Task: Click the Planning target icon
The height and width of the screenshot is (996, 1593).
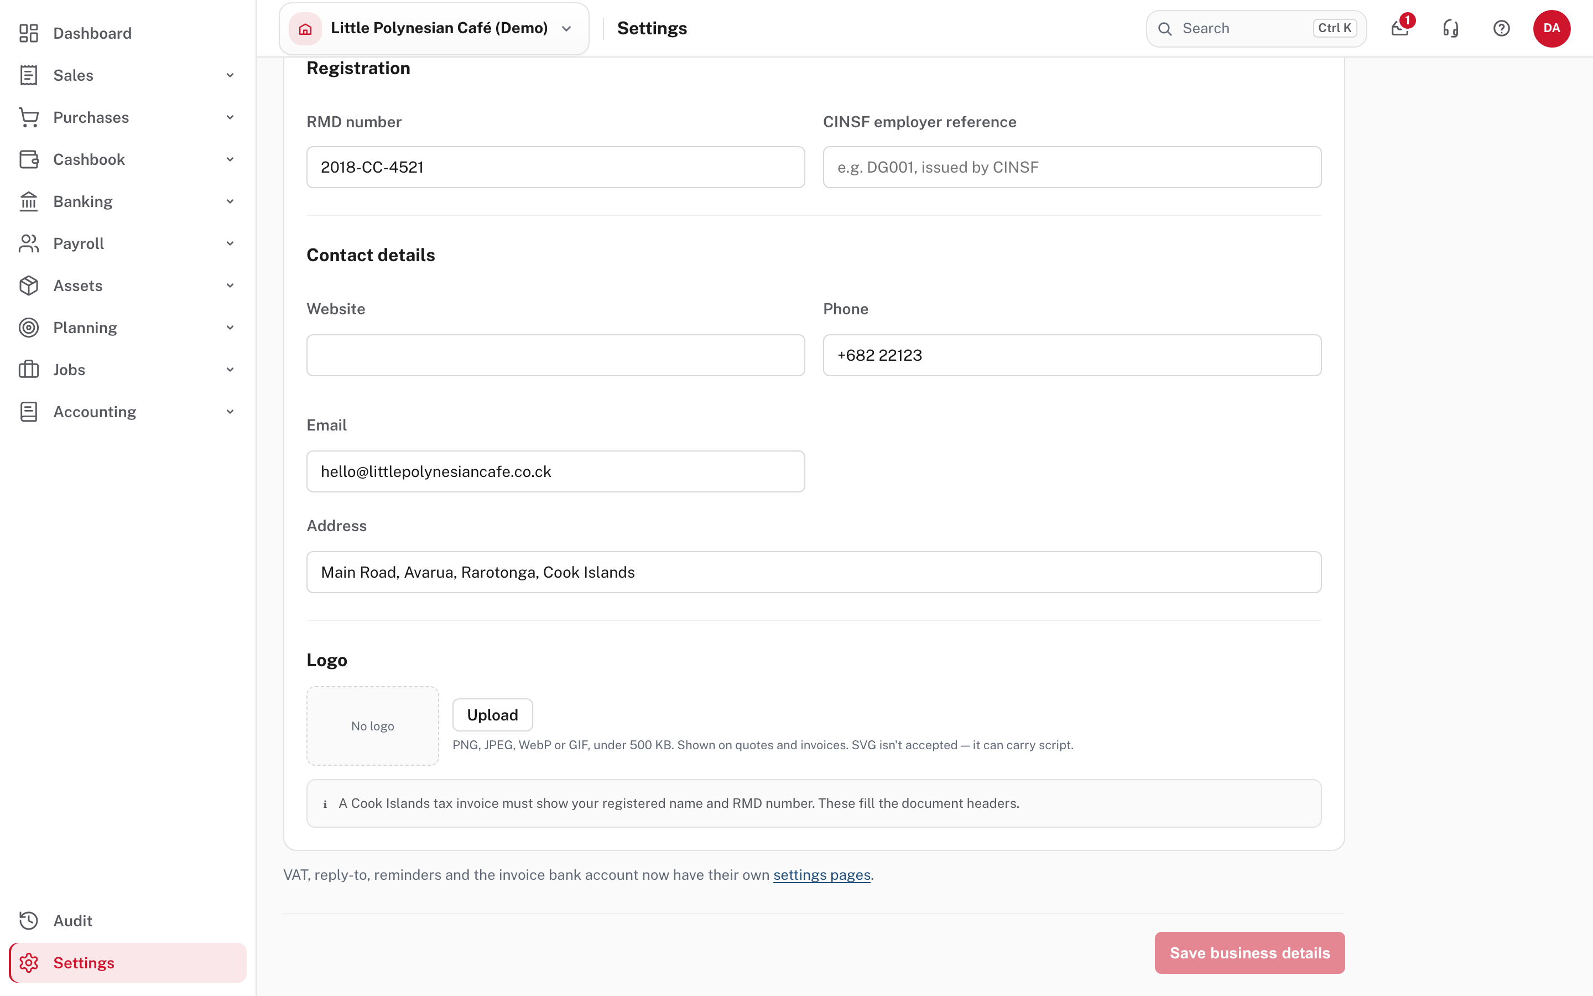Action: [28, 328]
